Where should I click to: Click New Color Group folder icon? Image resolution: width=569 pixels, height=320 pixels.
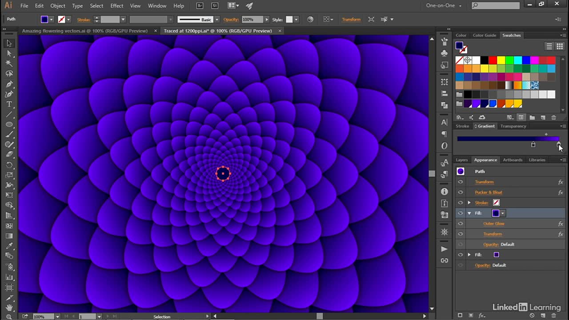point(532,117)
